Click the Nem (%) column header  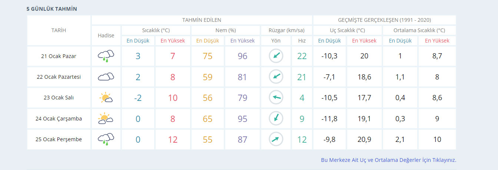tap(226, 30)
